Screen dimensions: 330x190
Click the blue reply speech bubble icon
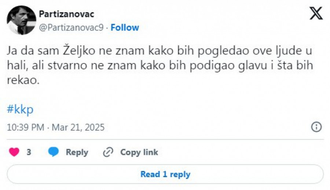[54, 152]
